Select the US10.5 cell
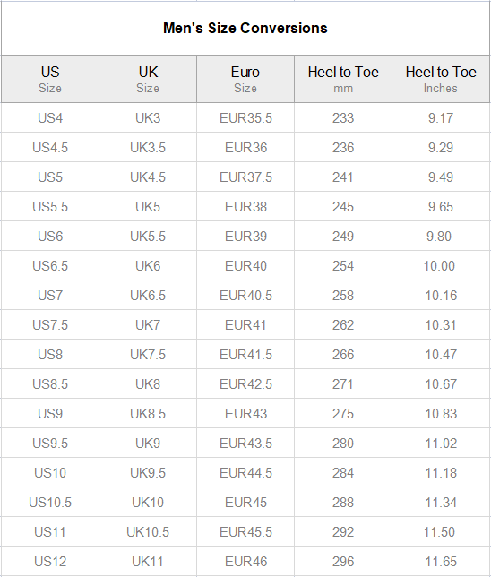 50,503
